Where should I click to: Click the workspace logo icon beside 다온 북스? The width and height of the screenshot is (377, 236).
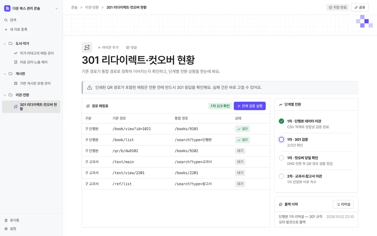pyautogui.click(x=7, y=8)
